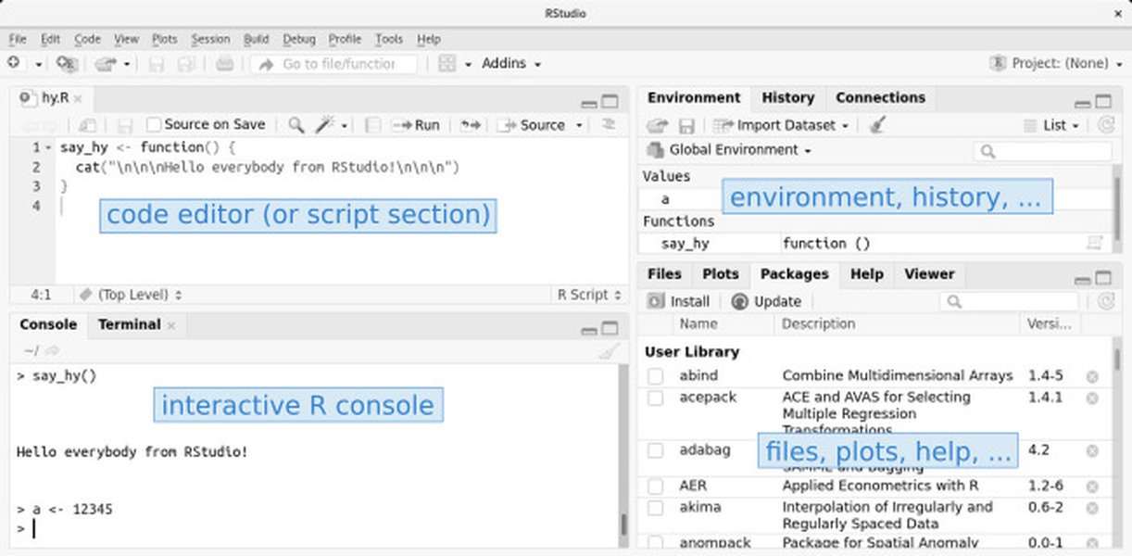This screenshot has height=556, width=1132.
Task: Expand the Global Environment dropdown
Action: coord(729,149)
